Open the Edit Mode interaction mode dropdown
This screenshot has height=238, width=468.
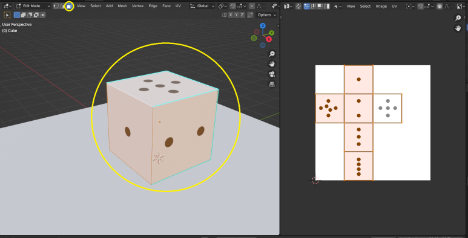33,6
